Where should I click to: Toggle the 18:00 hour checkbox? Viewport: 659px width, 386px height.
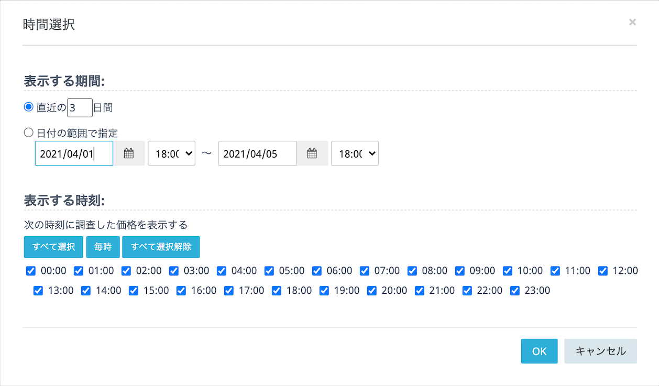(277, 290)
